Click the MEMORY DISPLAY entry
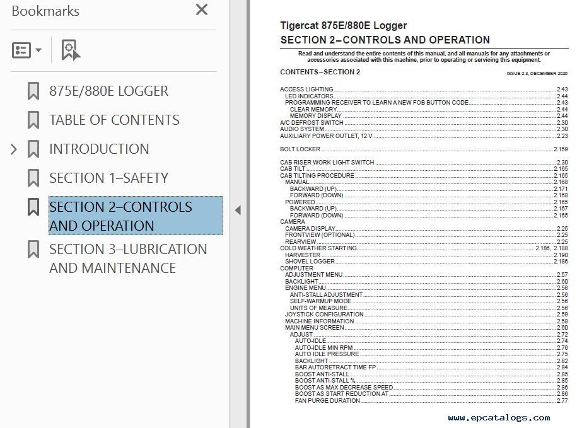The width and height of the screenshot is (582, 428). [429, 116]
